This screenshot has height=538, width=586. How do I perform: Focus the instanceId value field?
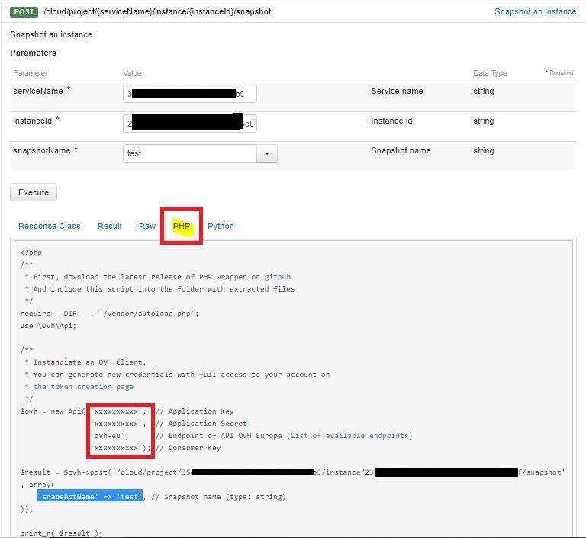coord(189,124)
